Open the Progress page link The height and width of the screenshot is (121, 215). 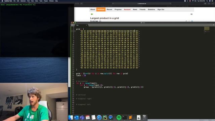(x=118, y=9)
